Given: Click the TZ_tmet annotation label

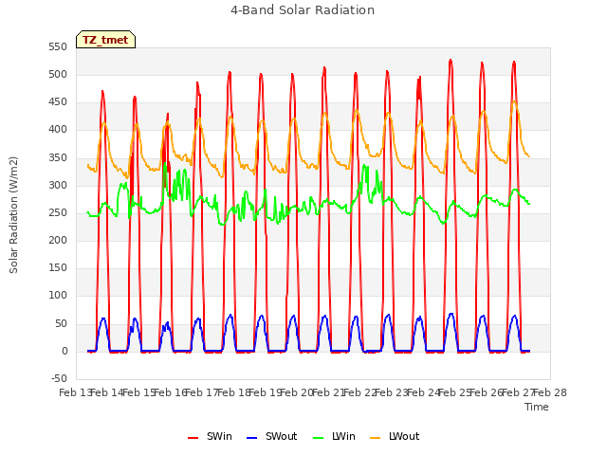Looking at the screenshot, I should click(x=105, y=40).
